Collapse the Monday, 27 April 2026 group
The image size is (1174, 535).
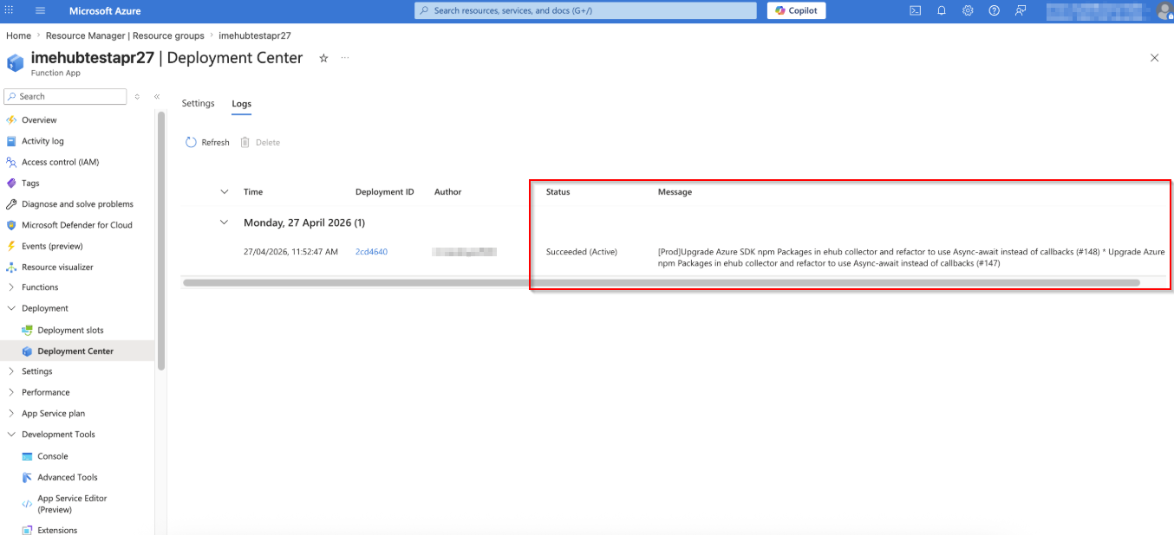tap(225, 222)
